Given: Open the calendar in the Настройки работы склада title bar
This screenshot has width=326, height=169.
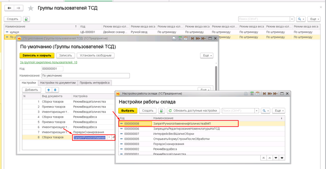Looking at the screenshot, I should pyautogui.click(x=258, y=94).
